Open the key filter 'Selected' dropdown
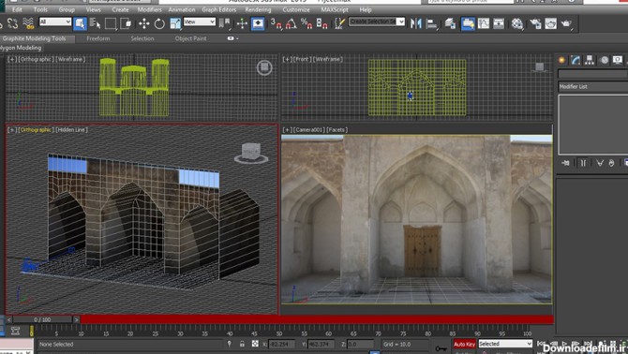Viewport: 628px width, 354px height. point(505,344)
